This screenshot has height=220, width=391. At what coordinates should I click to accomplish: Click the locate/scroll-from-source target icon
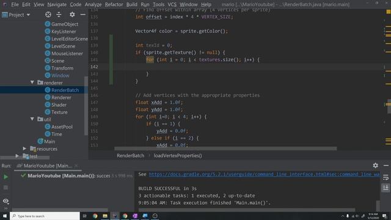point(48,15)
